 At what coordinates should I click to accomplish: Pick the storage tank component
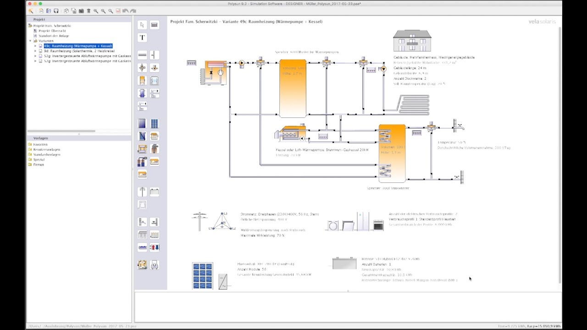pyautogui.click(x=142, y=81)
